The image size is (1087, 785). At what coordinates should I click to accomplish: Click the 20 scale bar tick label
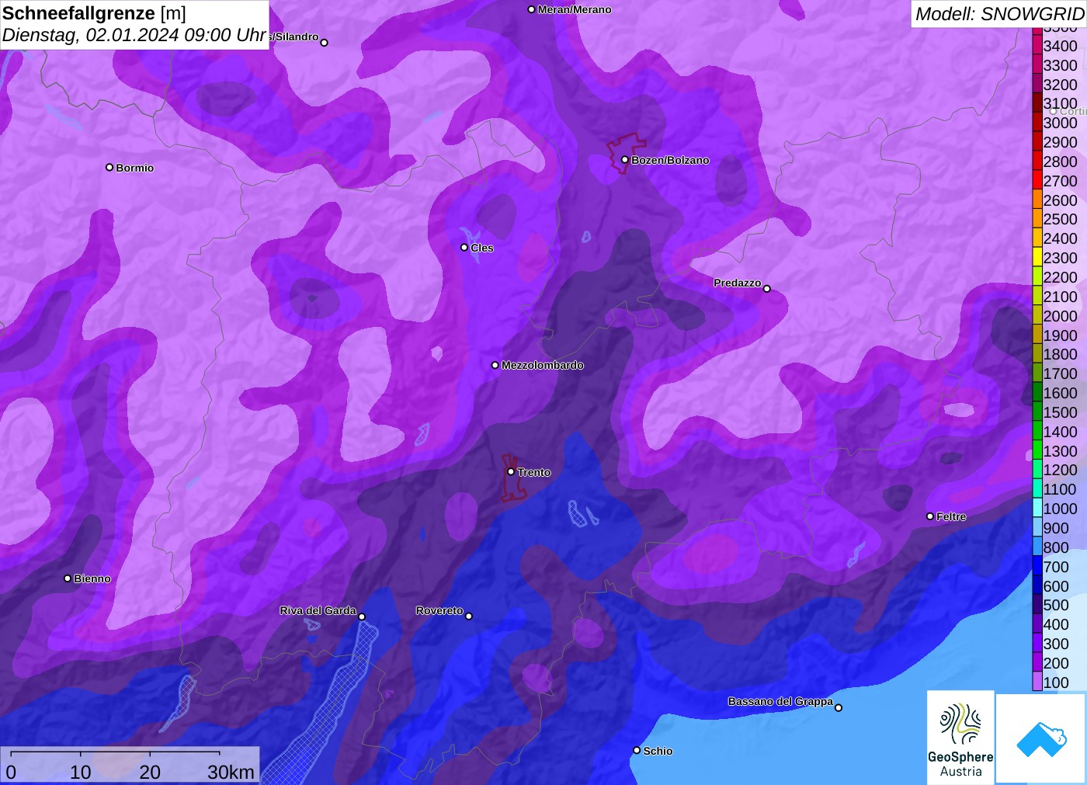point(150,772)
